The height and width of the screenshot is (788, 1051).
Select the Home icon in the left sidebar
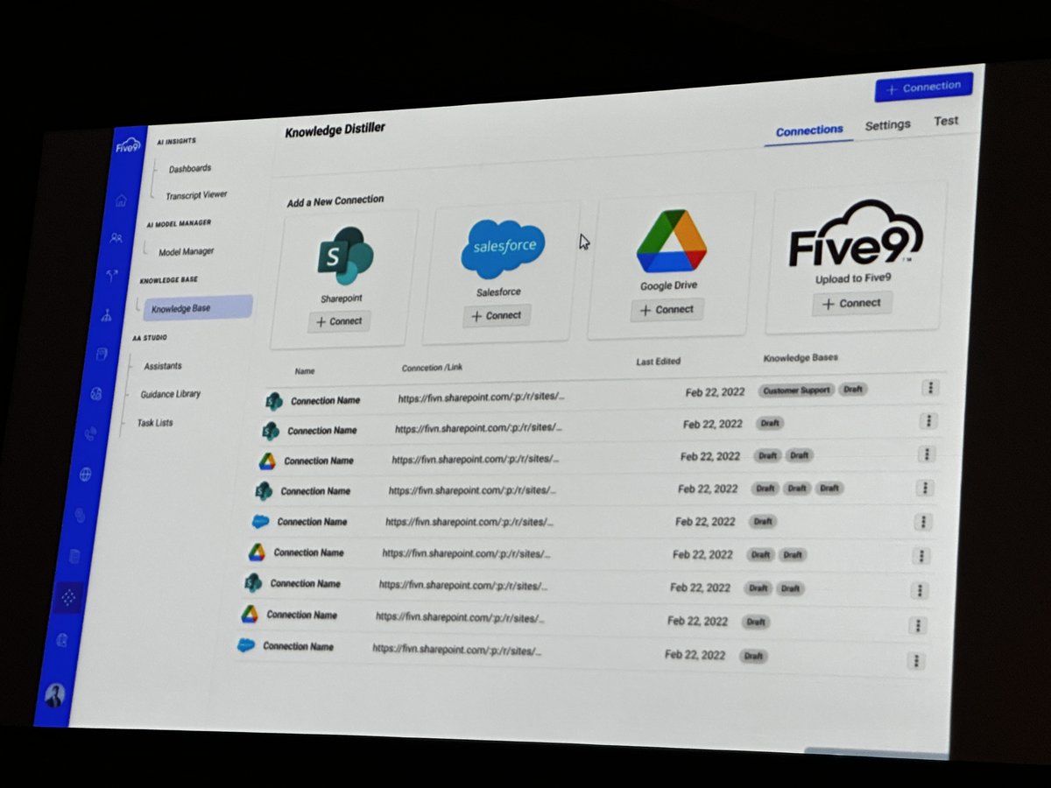tap(120, 200)
